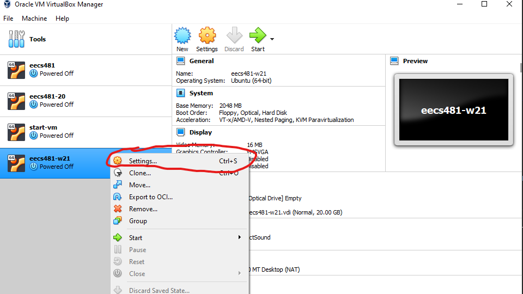
Task: Click the '2048 MB' base memory value
Action: (230, 106)
